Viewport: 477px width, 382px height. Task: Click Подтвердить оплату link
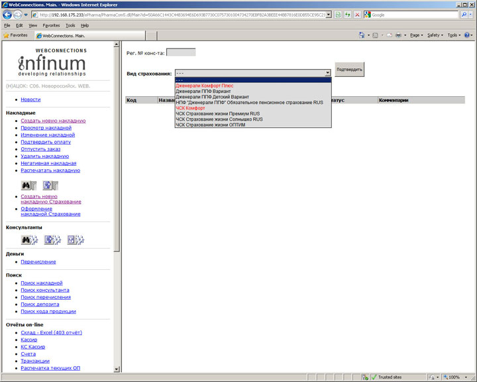(x=46, y=142)
